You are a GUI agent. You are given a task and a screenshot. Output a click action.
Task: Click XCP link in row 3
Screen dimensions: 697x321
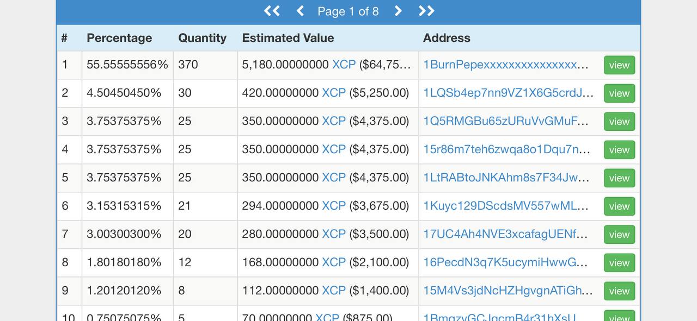click(x=334, y=121)
